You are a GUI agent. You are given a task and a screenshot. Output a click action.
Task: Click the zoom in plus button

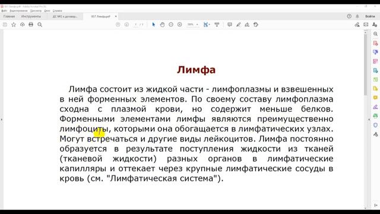179,24
